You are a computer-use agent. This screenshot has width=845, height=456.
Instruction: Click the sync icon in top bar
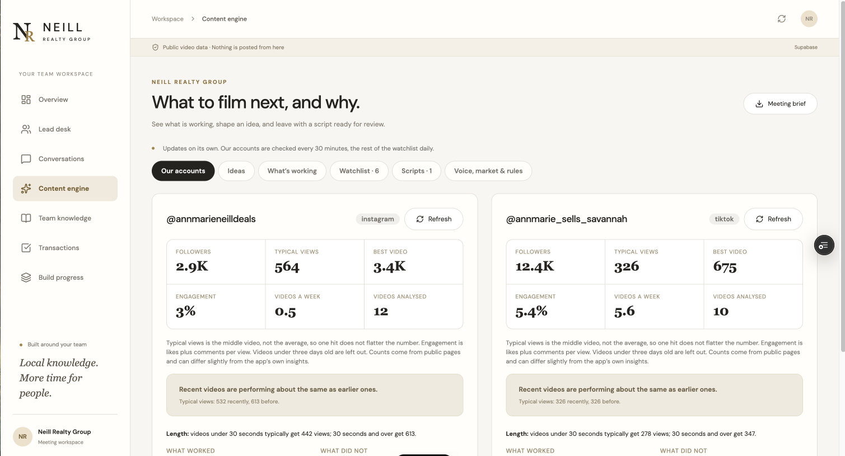(x=782, y=19)
